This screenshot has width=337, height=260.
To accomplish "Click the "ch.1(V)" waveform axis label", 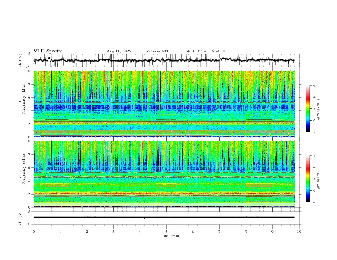I will [20, 60].
